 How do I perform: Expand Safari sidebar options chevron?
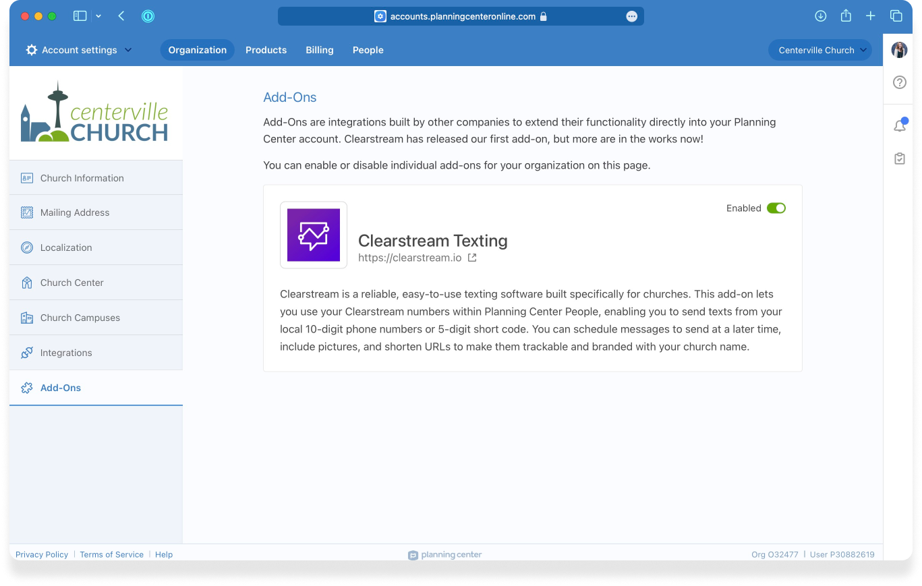(98, 16)
